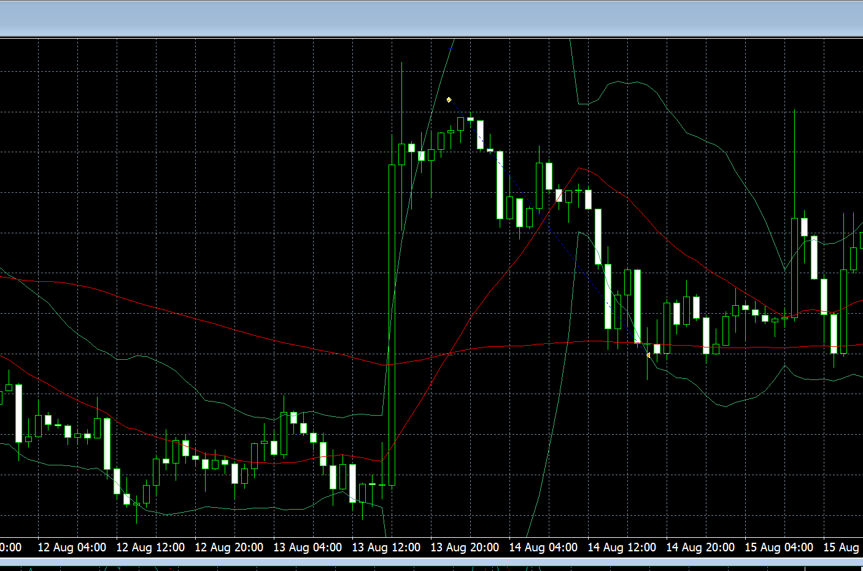Select the trendline's upper yellow anchor point
Image resolution: width=863 pixels, height=571 pixels.
tap(449, 99)
